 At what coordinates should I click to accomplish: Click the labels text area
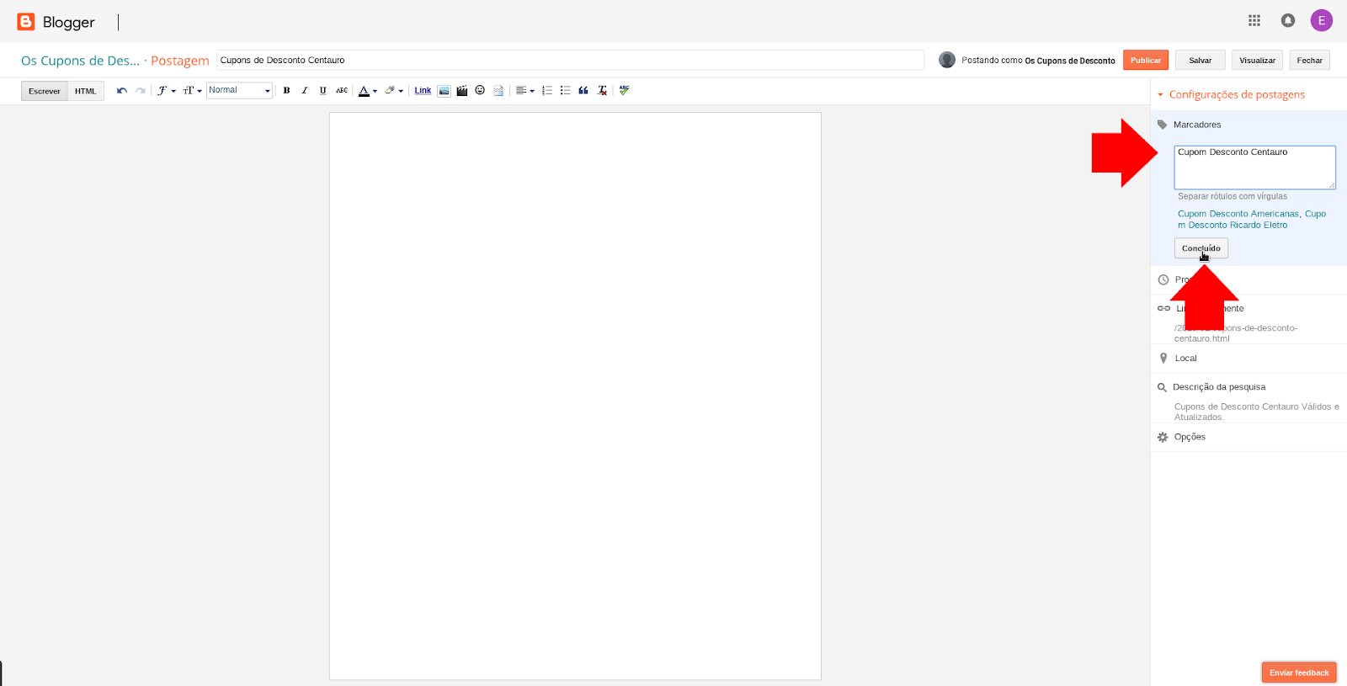[x=1255, y=167]
